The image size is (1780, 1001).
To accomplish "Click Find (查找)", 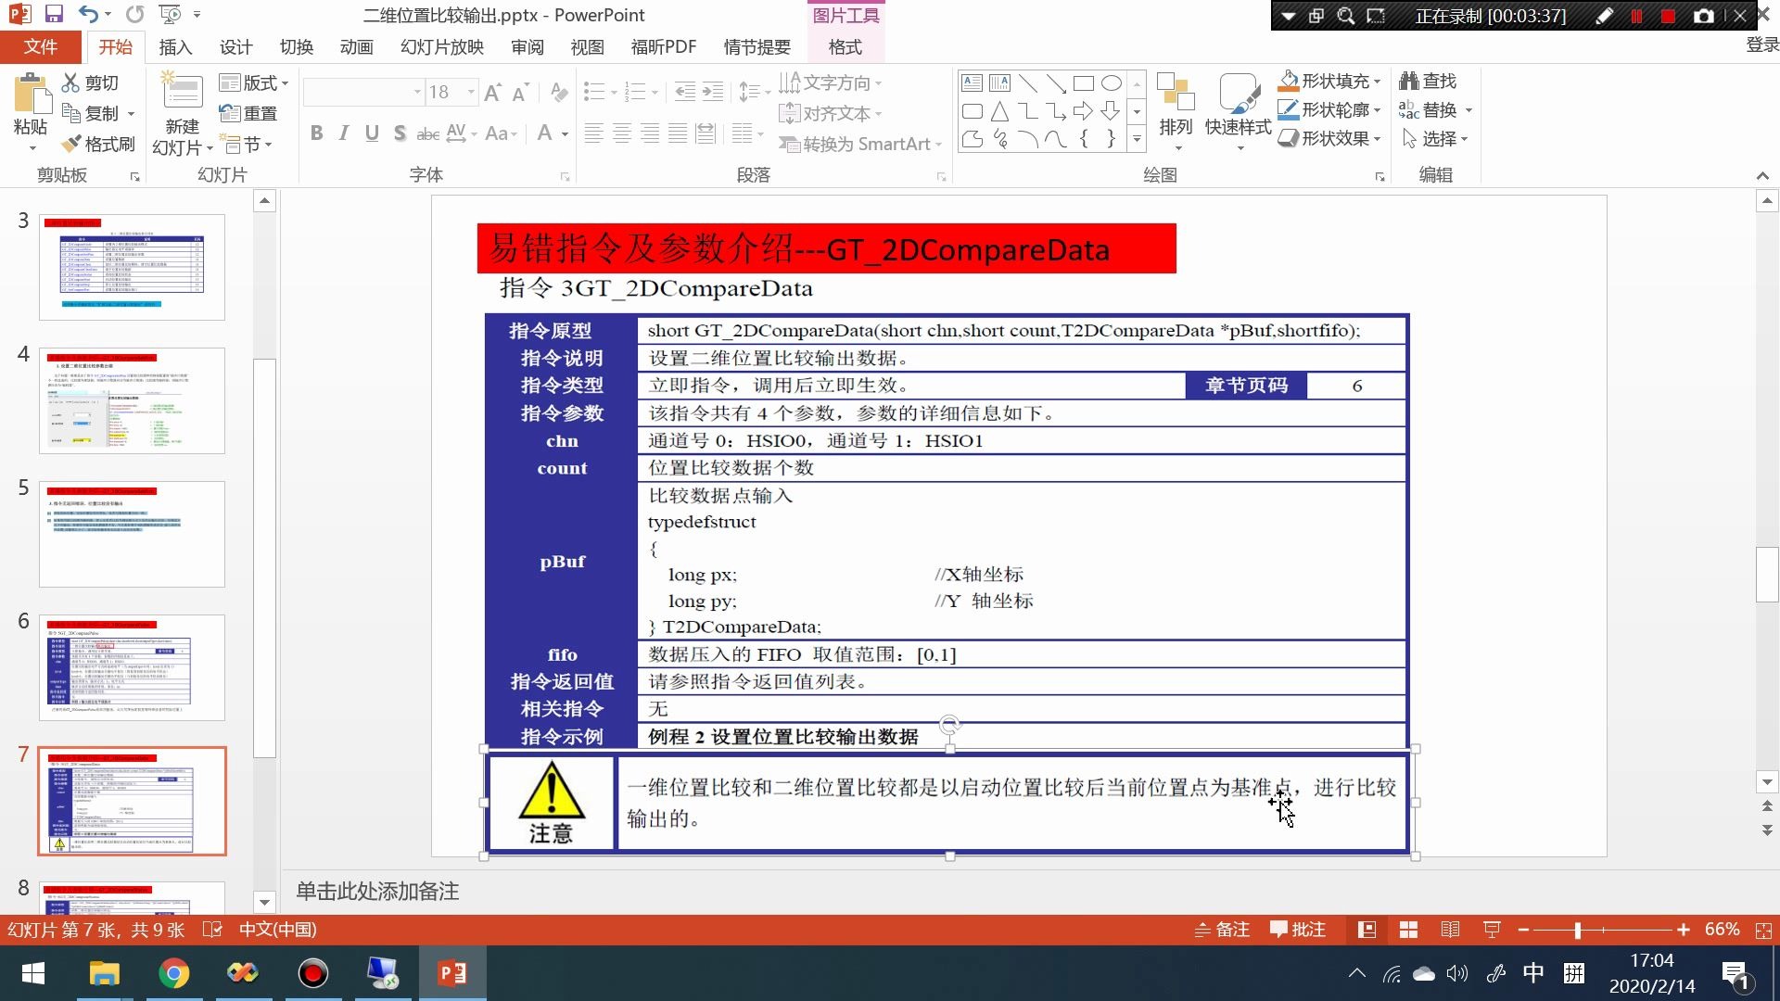I will pyautogui.click(x=1429, y=82).
